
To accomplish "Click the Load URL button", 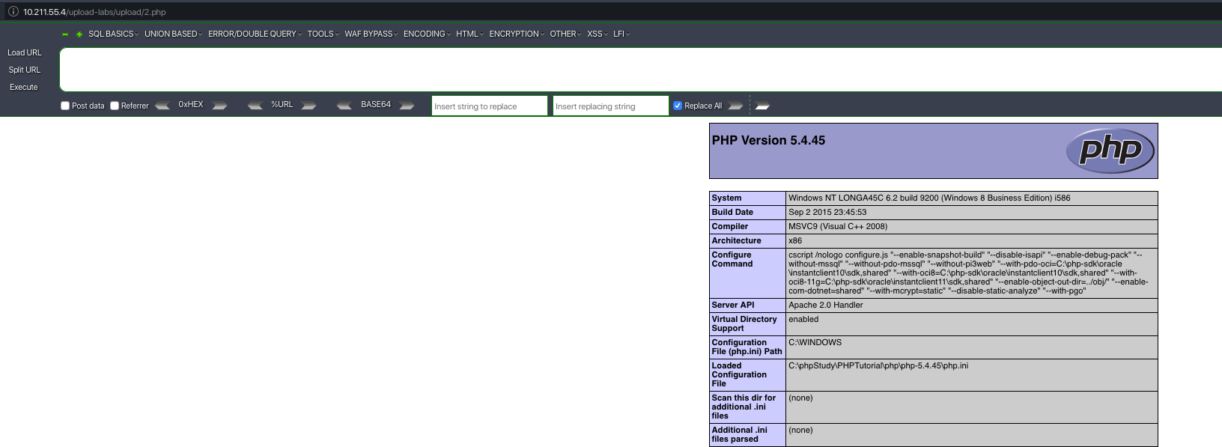I will click(25, 52).
